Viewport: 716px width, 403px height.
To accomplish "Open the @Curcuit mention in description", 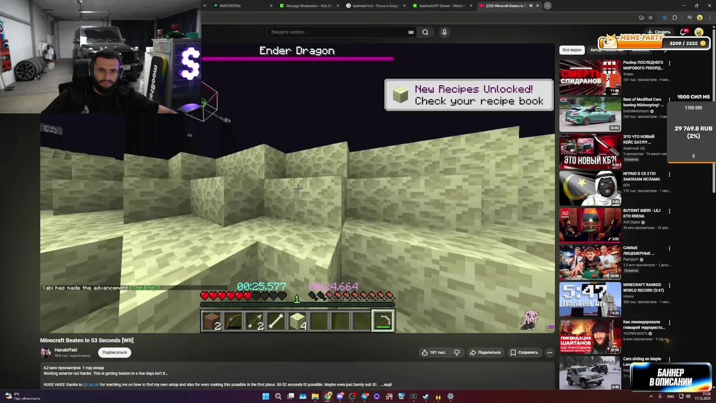I will click(91, 385).
